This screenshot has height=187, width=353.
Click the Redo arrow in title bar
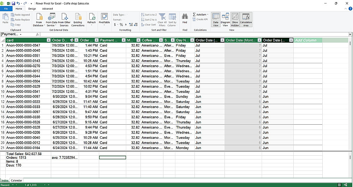25,4
